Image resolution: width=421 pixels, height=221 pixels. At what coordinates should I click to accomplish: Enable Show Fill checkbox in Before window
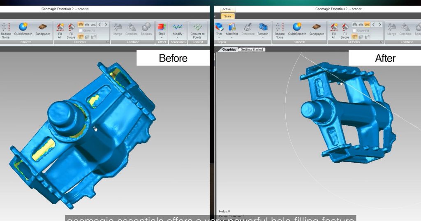click(80, 30)
